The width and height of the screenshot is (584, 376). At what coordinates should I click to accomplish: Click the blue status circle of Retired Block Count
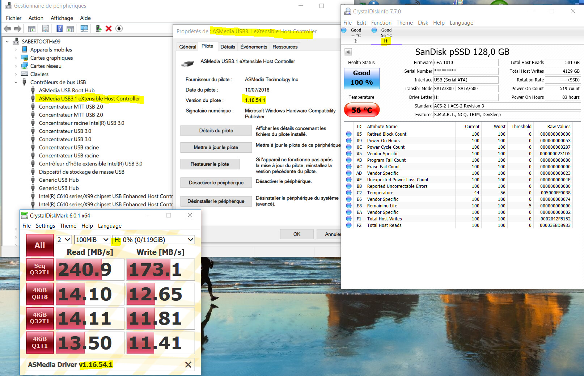(349, 134)
